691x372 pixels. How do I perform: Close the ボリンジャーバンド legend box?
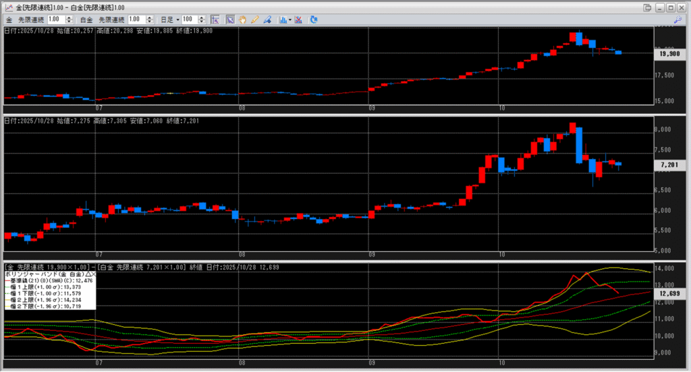[94, 275]
